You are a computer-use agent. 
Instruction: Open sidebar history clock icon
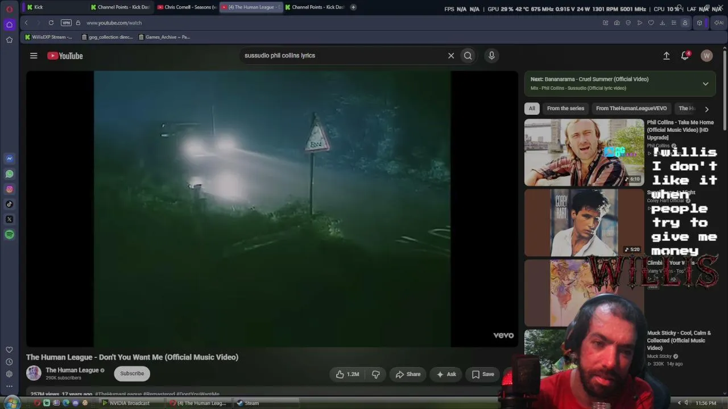(9, 362)
